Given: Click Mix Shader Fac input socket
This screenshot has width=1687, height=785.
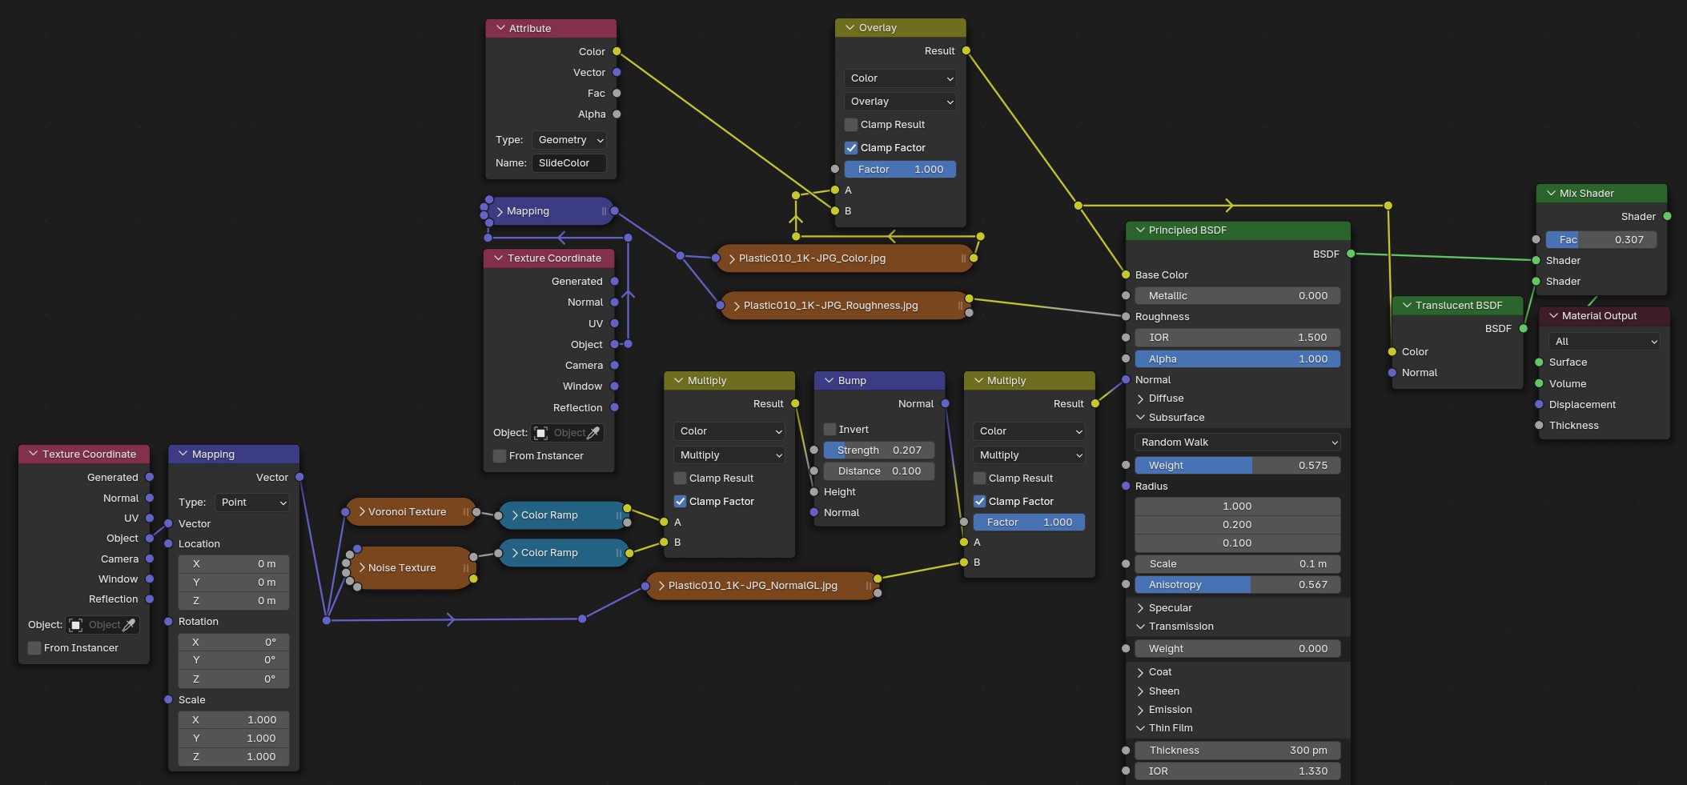Looking at the screenshot, I should [x=1536, y=239].
